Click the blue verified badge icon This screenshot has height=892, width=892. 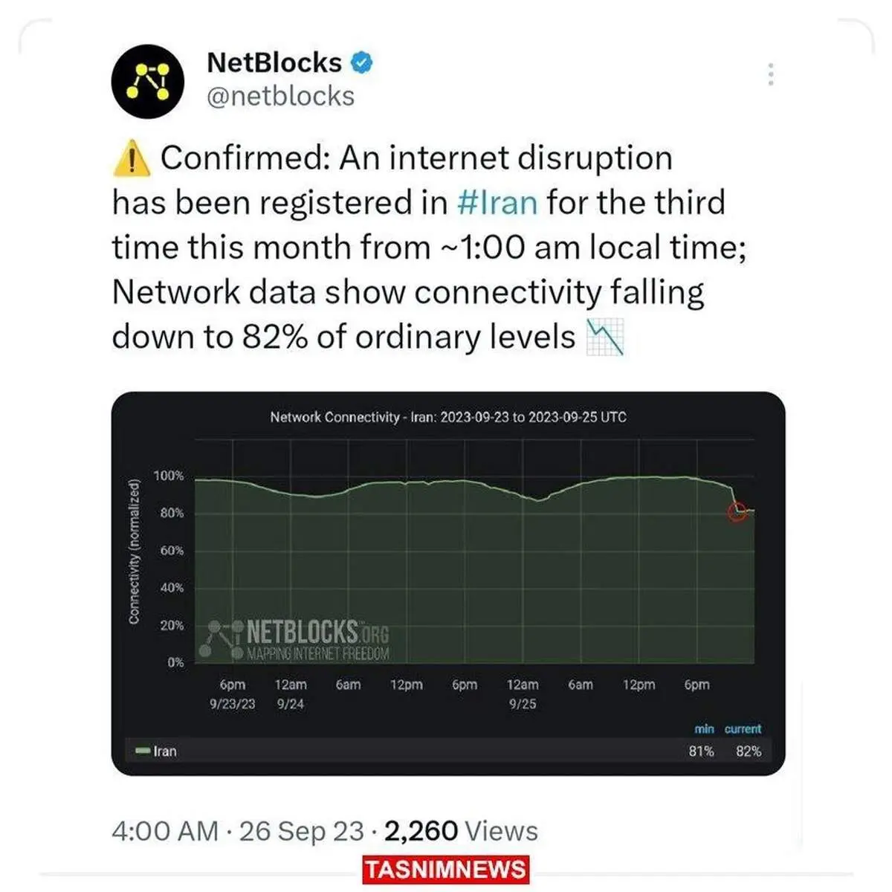click(x=361, y=63)
